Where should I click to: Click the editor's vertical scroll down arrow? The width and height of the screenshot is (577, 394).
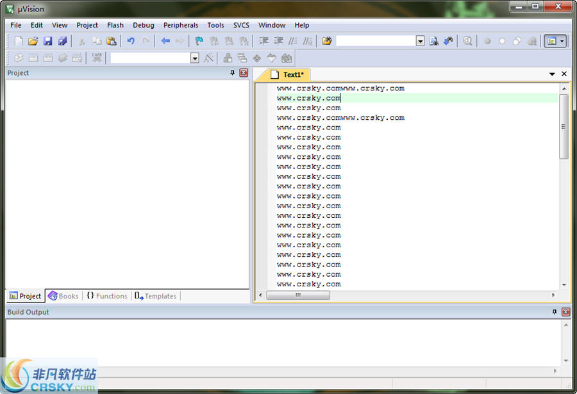tap(564, 284)
